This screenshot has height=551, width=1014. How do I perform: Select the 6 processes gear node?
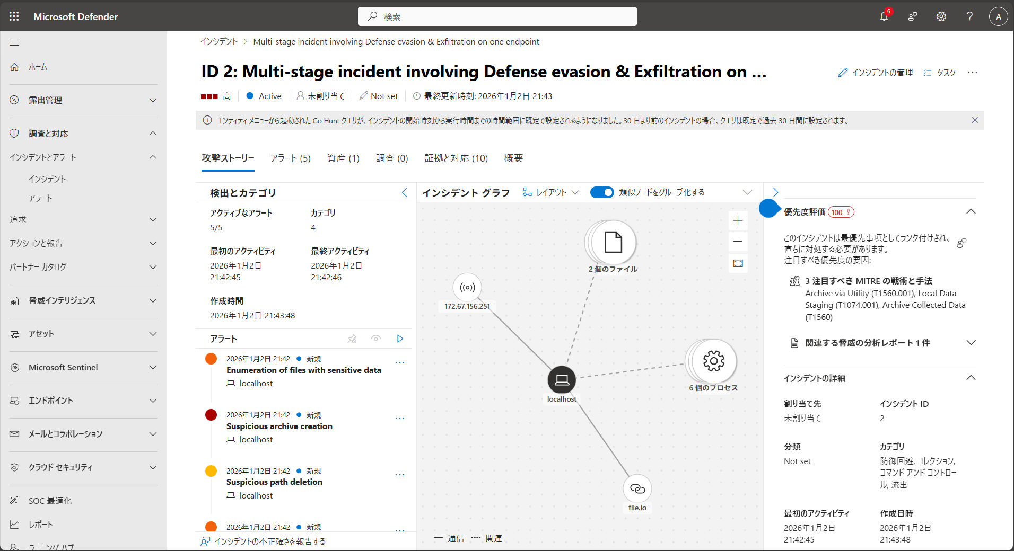pyautogui.click(x=714, y=361)
